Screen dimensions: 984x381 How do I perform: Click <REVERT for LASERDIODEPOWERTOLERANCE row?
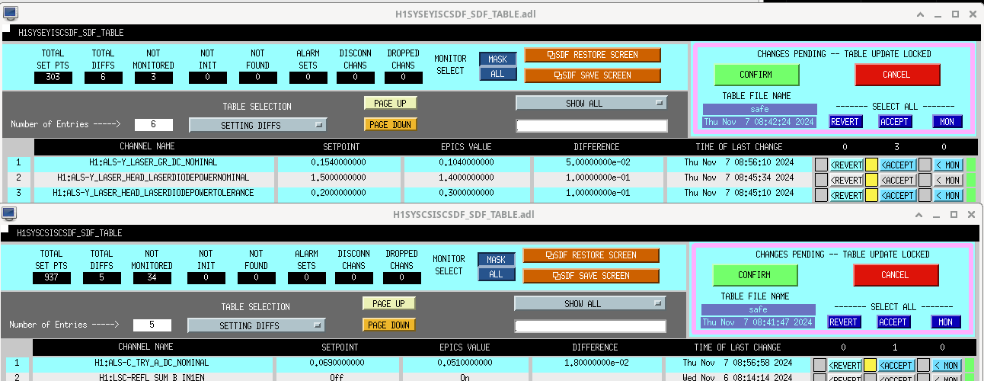click(846, 195)
